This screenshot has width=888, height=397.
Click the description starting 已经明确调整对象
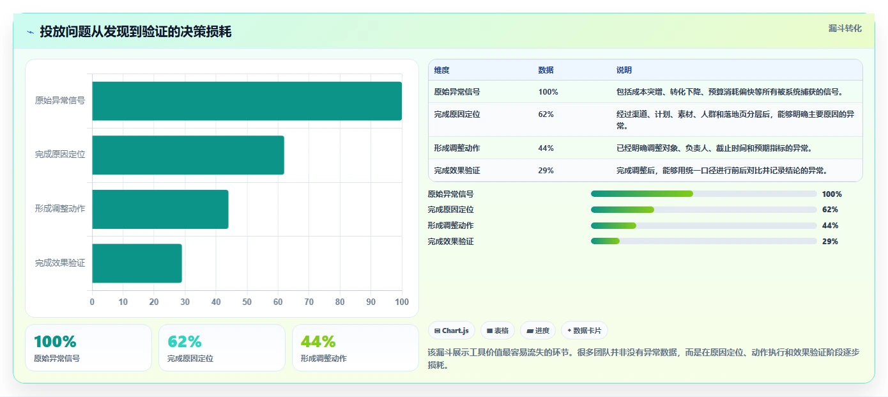click(714, 148)
